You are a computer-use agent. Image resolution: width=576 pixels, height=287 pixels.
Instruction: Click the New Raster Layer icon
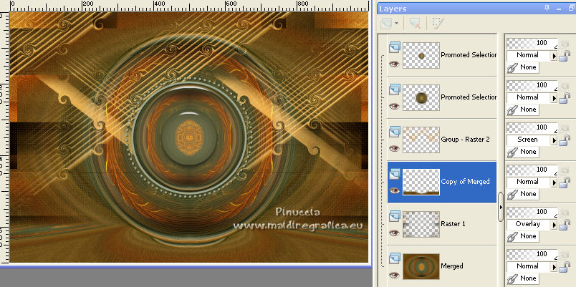click(386, 24)
